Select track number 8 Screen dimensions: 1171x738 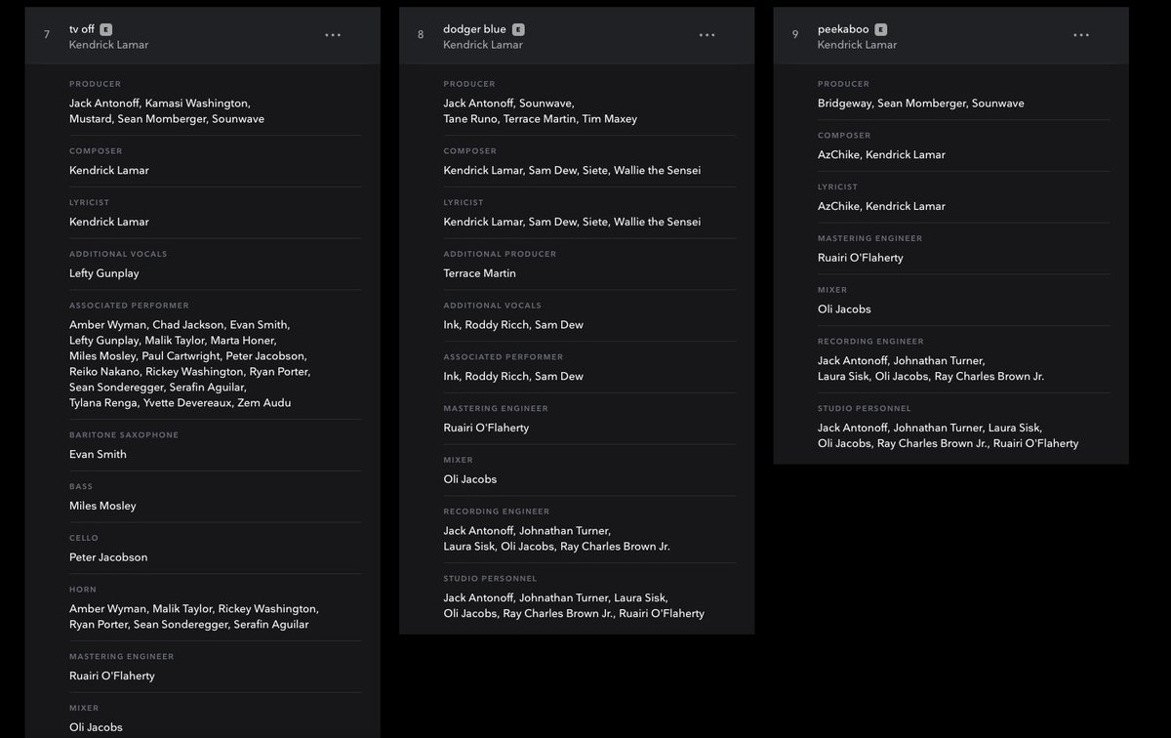coord(421,35)
